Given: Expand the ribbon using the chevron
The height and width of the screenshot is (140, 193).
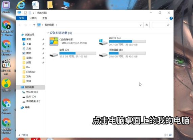Looking at the screenshot, I should point(167,19).
